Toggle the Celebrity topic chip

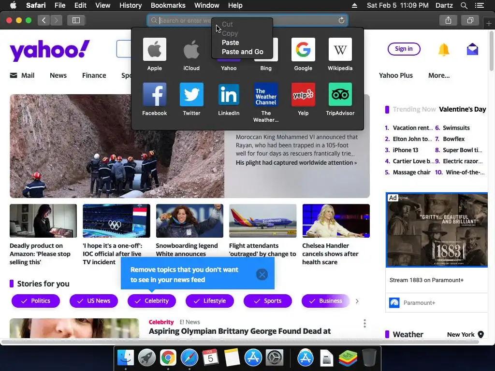pyautogui.click(x=152, y=301)
